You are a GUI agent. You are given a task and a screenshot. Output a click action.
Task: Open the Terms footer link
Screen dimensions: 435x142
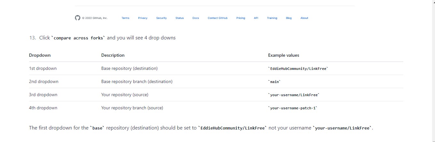pos(125,18)
